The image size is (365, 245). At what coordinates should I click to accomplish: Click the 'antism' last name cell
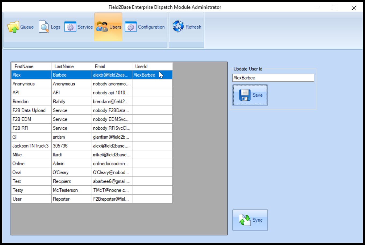(71, 137)
